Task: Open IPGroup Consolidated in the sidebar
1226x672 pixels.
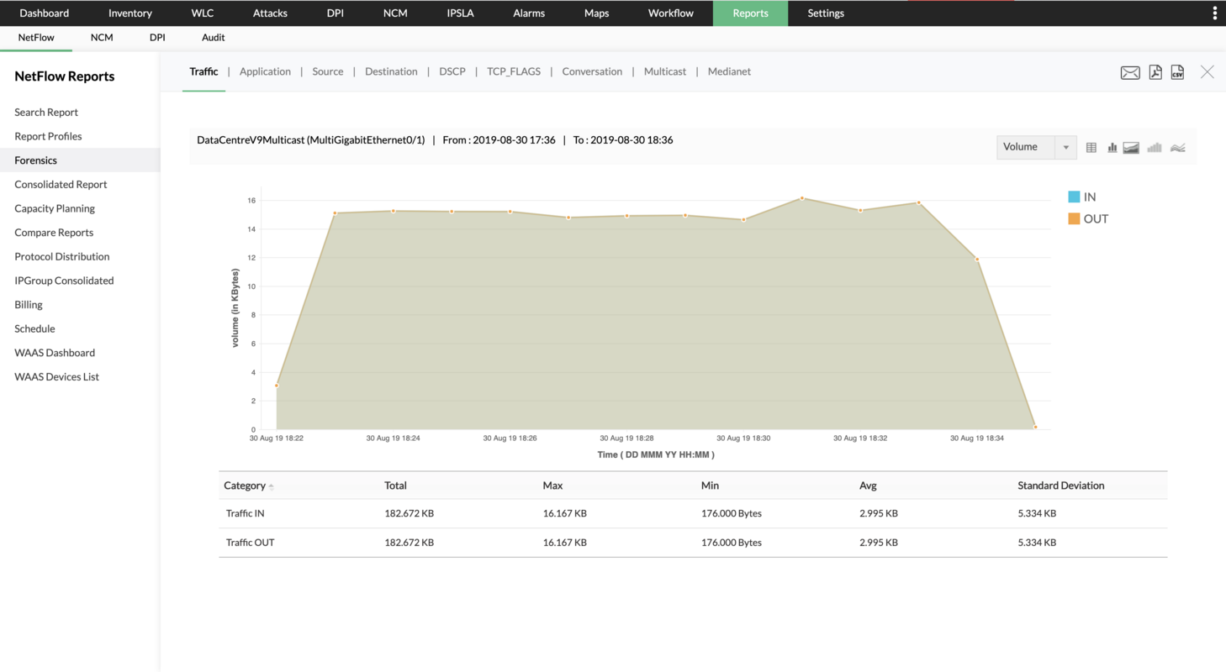Action: coord(64,281)
